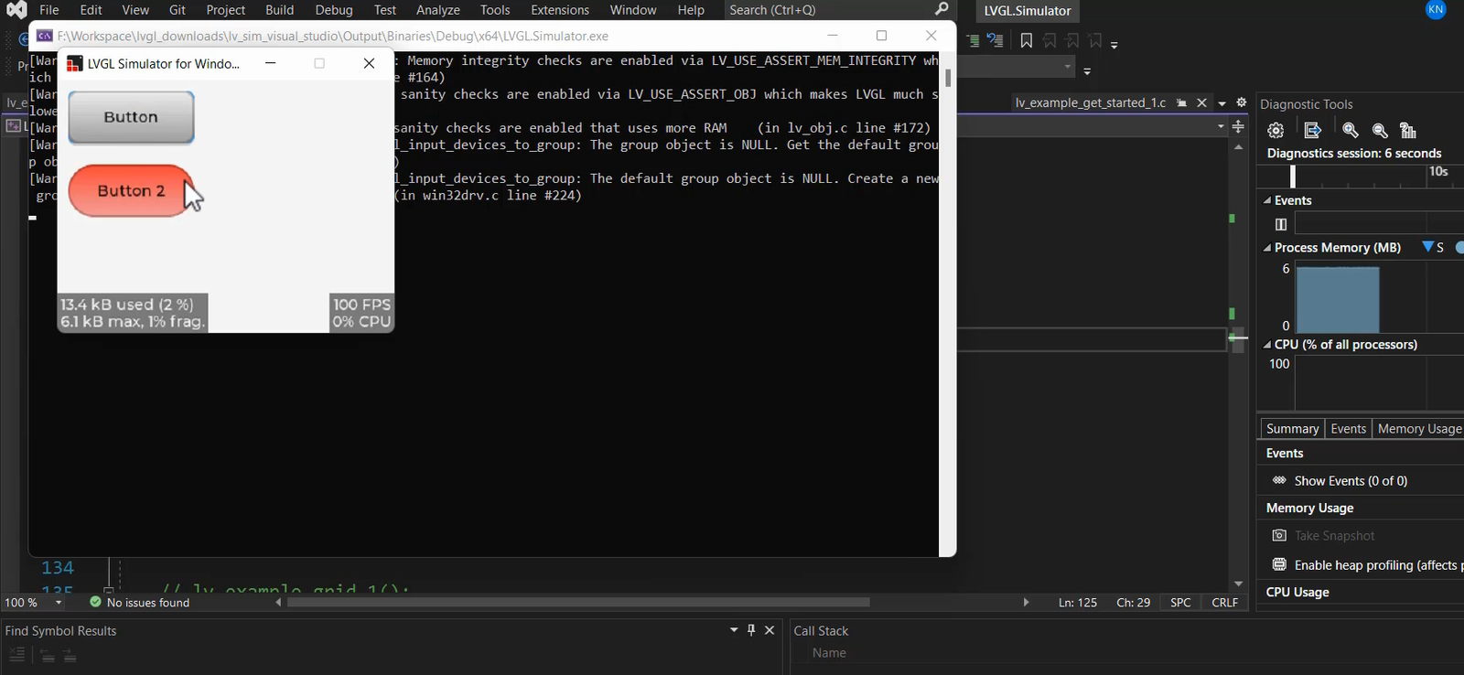Click the increase indent toolbar icon
Viewport: 1464px width, 675px height.
tap(974, 40)
